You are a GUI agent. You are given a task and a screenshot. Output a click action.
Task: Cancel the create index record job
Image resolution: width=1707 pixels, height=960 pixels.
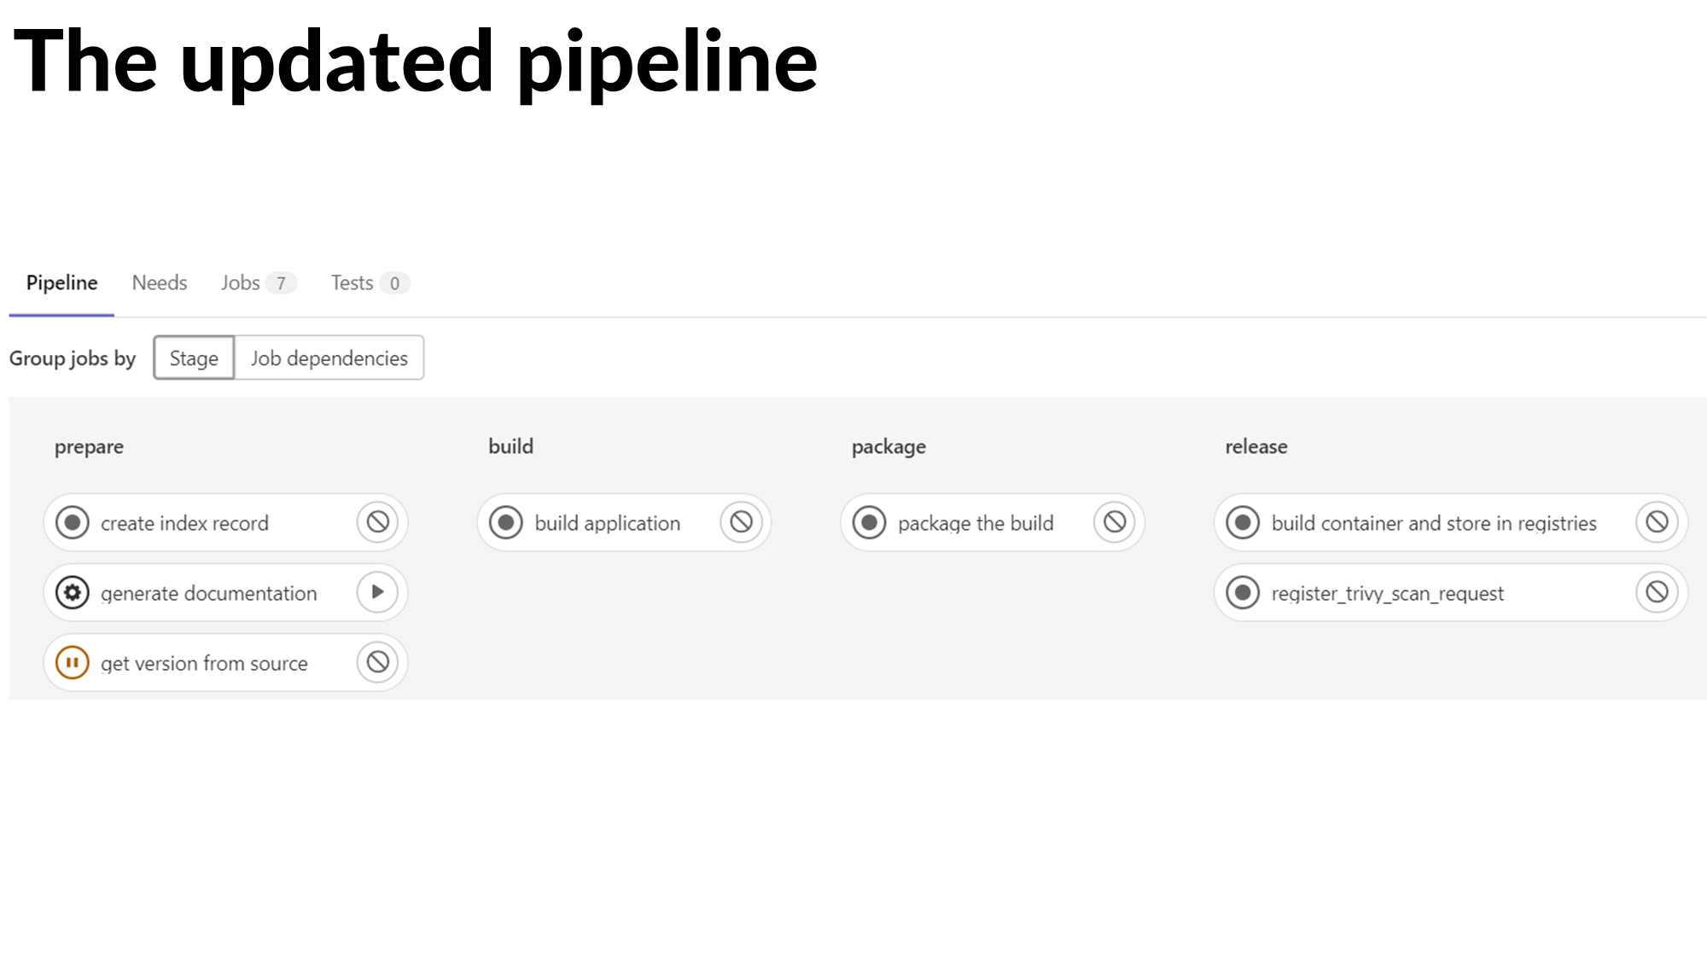[x=377, y=522]
